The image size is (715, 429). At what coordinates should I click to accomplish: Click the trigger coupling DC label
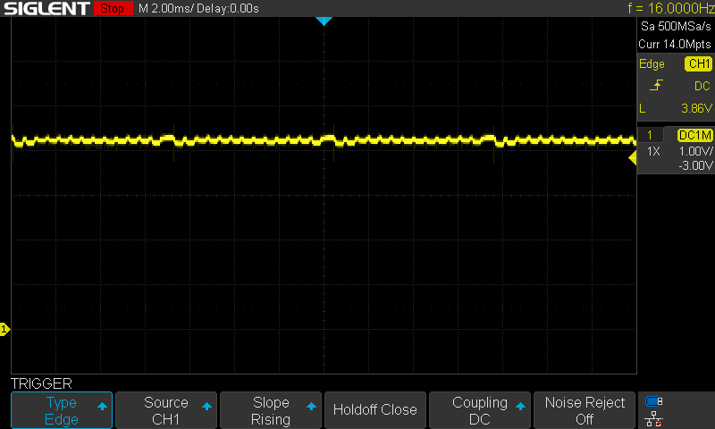702,86
